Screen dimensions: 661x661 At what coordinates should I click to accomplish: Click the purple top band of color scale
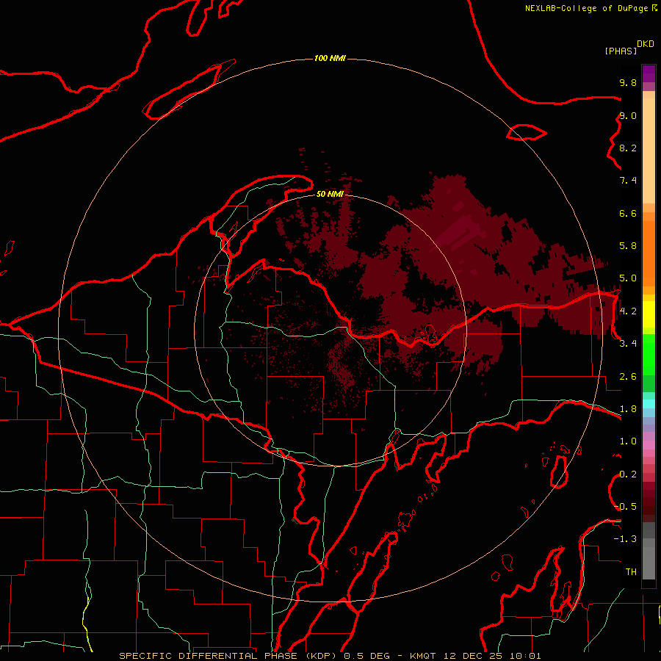pos(649,73)
